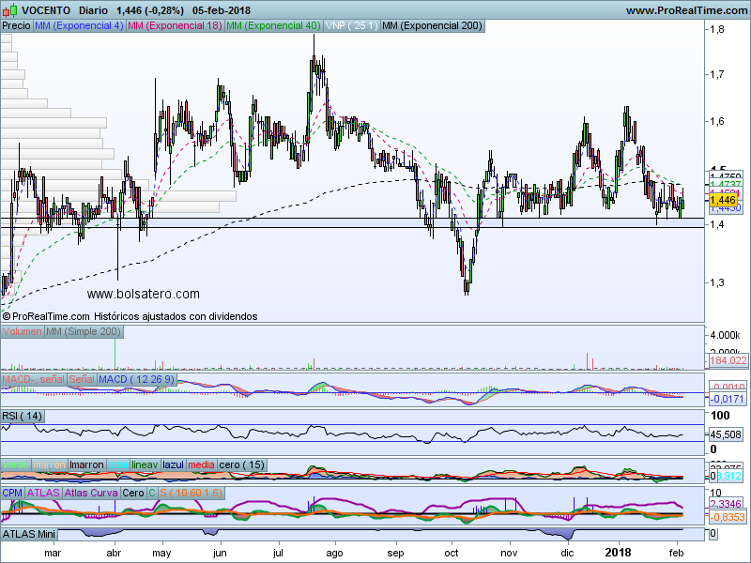This screenshot has height=563, width=751.
Task: Click the Atlas Curva label
Action: click(x=92, y=493)
